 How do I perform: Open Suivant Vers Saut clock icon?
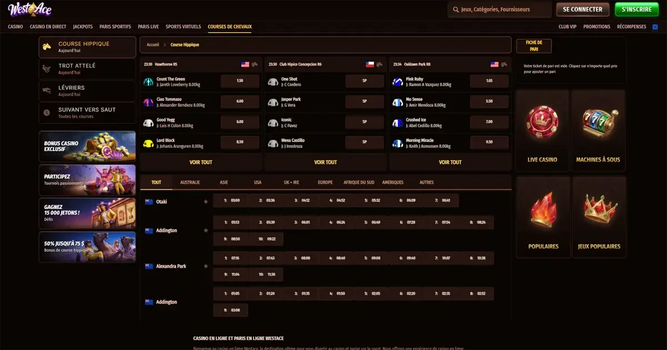point(48,112)
